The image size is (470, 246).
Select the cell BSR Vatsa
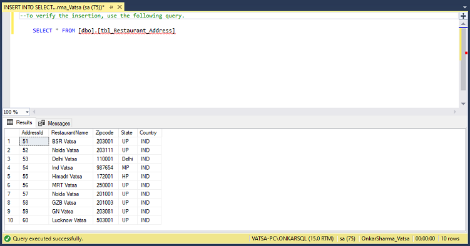click(x=71, y=141)
